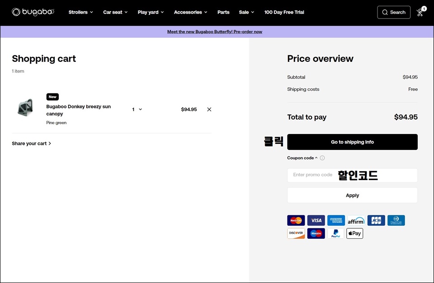Open the Bugaboo Donkey breezy sun canopy product

[78, 110]
